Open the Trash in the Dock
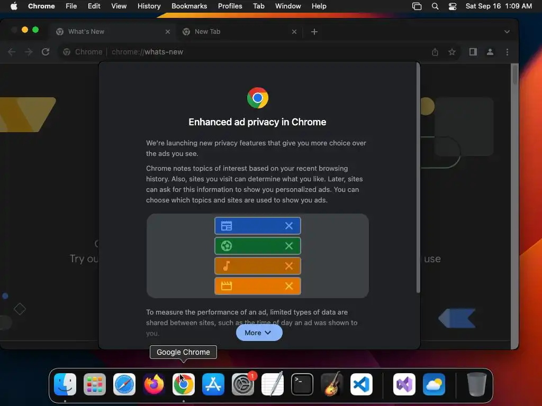 tap(477, 384)
